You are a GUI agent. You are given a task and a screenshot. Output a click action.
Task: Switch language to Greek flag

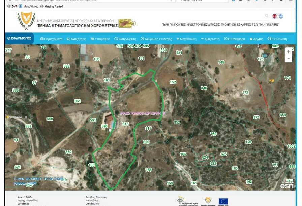click(281, 16)
